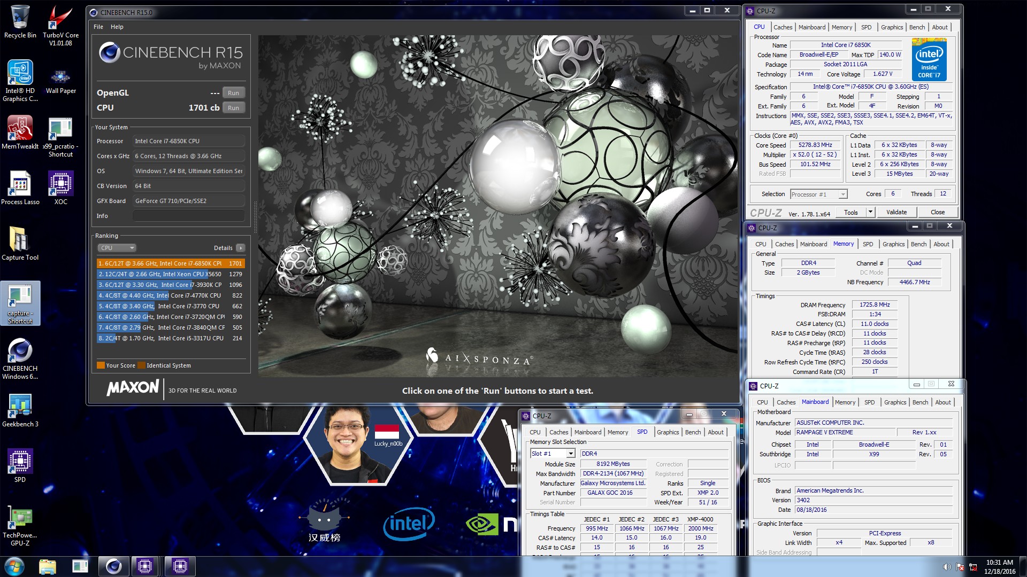
Task: Switch to SPD tab in CPU-Z Memory window
Action: [x=868, y=244]
